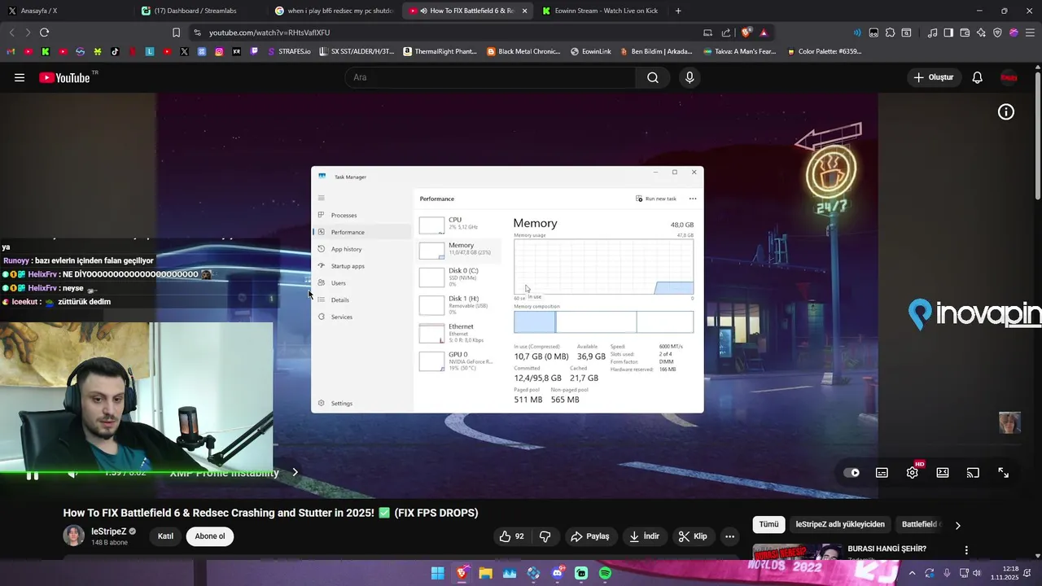This screenshot has width=1042, height=586.
Task: Open the leStripeZ channel name link
Action: 108,531
